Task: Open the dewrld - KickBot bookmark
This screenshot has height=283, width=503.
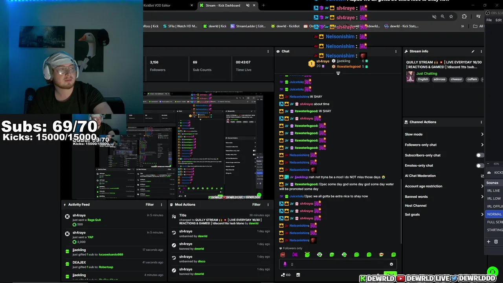Action: (x=285, y=26)
